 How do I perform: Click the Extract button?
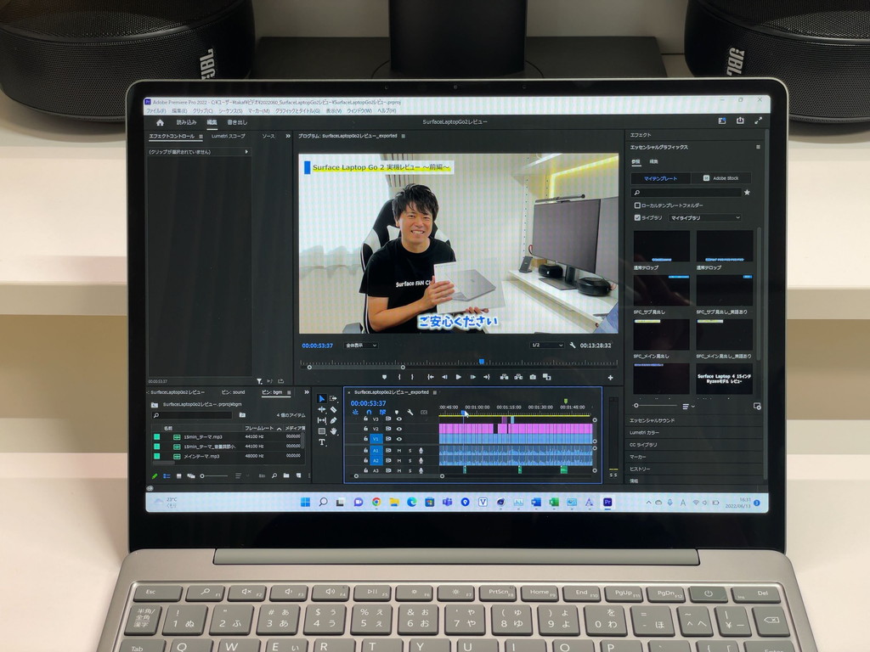point(518,377)
